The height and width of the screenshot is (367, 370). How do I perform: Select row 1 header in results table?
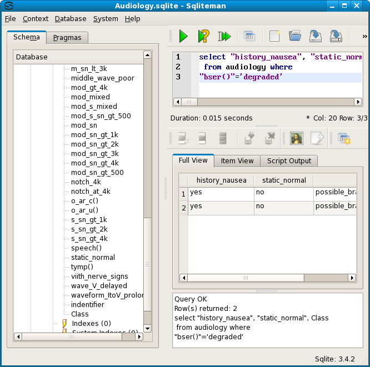pos(183,194)
